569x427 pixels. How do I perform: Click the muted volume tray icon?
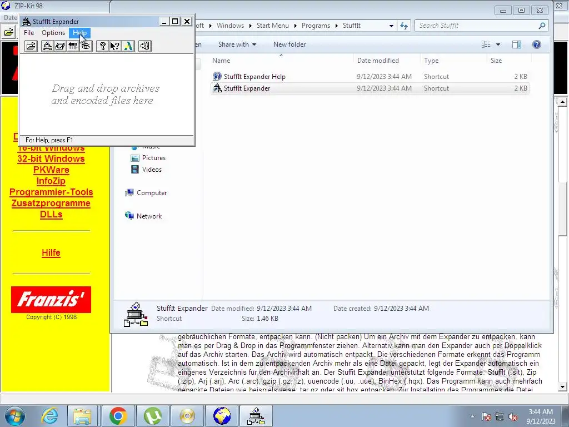[513, 417]
